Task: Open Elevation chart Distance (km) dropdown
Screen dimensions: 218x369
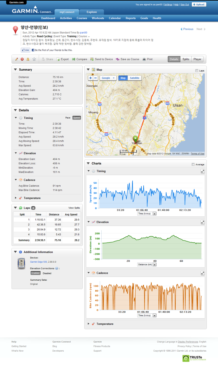Action: coord(147,265)
